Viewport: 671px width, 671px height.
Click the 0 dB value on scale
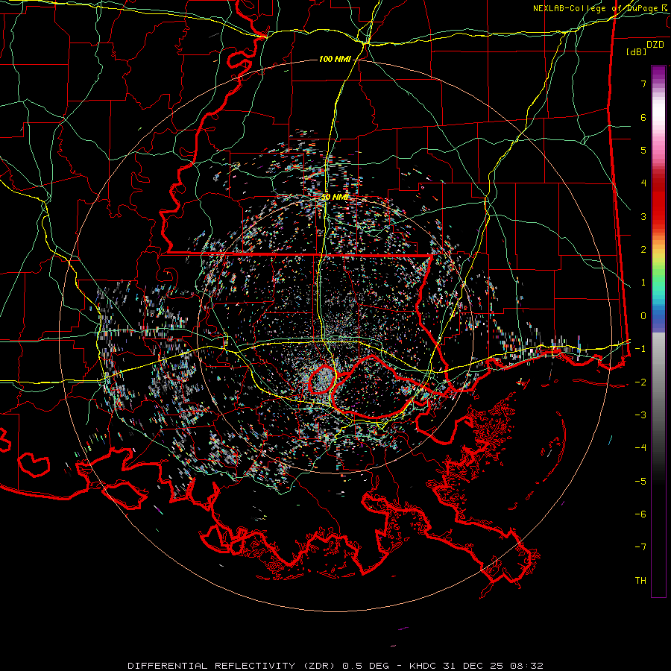coord(643,316)
